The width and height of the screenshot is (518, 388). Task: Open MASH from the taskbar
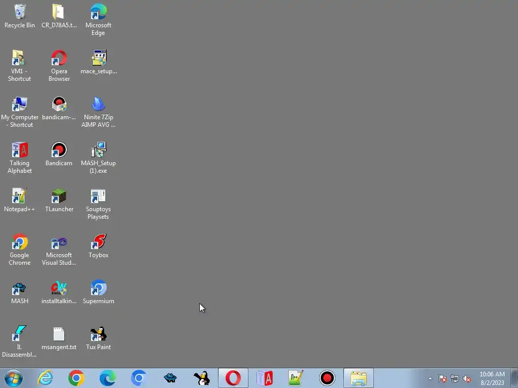[170, 378]
